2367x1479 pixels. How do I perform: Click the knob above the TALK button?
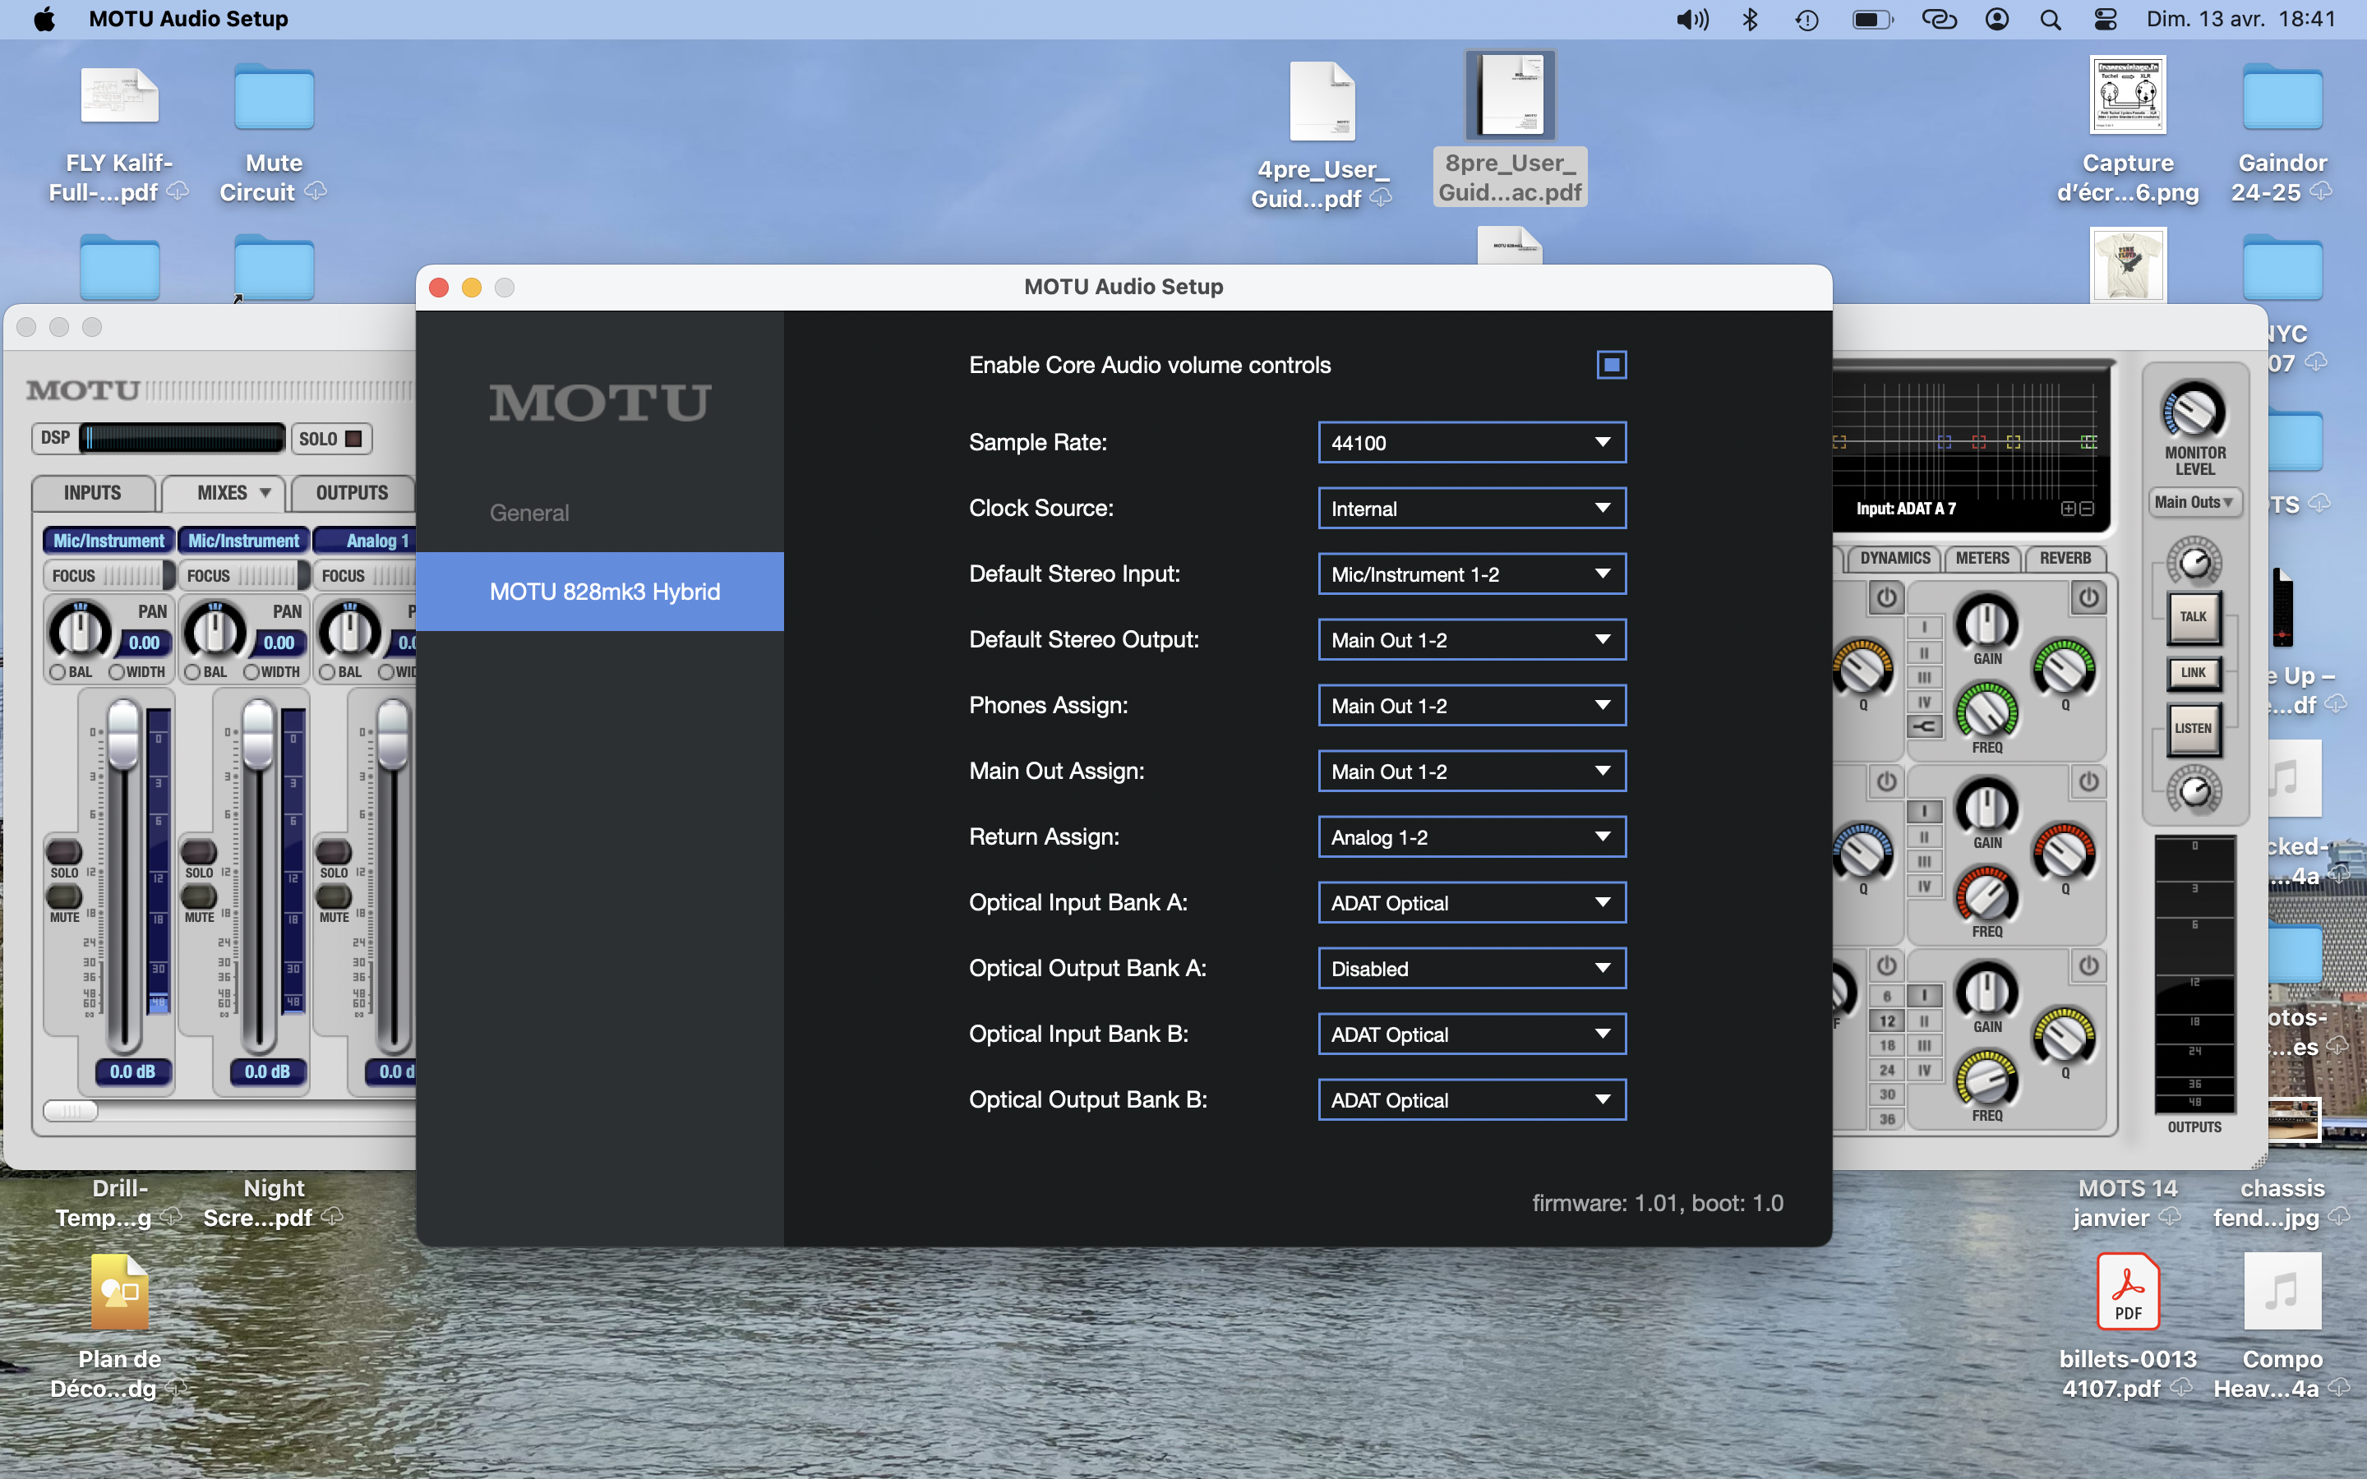[2194, 561]
